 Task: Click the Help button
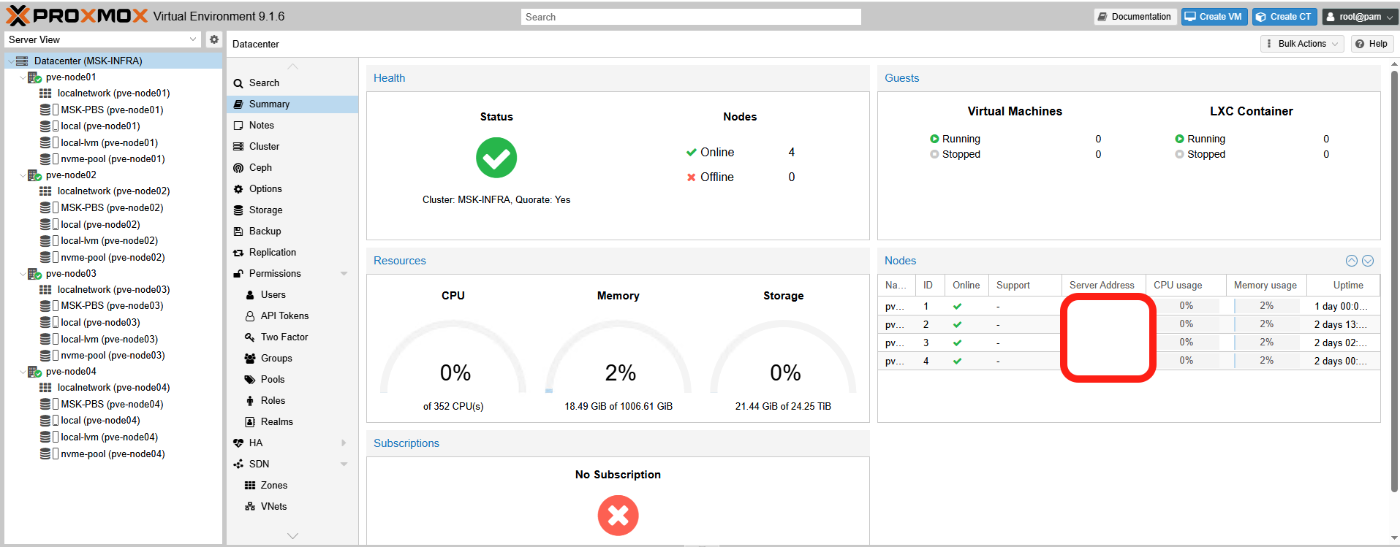pyautogui.click(x=1371, y=44)
